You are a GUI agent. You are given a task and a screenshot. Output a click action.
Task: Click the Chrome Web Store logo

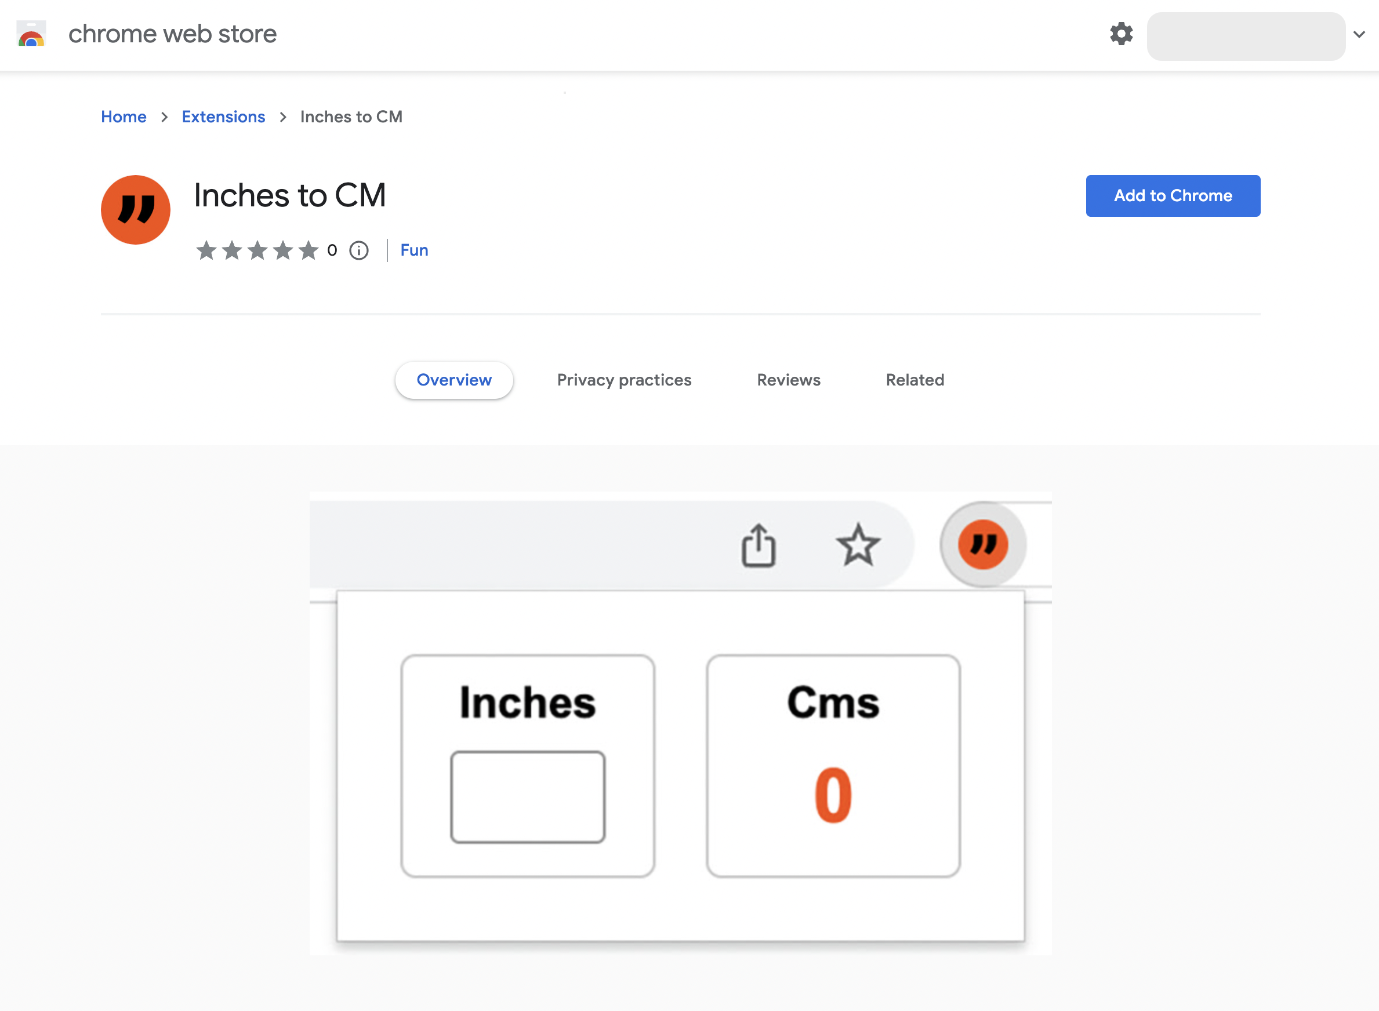coord(31,35)
